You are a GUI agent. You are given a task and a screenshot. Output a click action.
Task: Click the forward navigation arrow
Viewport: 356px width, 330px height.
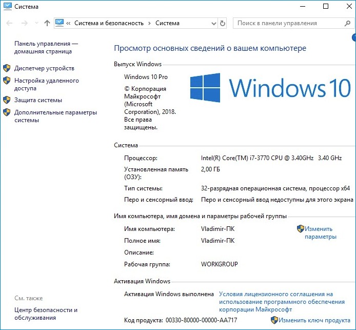point(24,23)
